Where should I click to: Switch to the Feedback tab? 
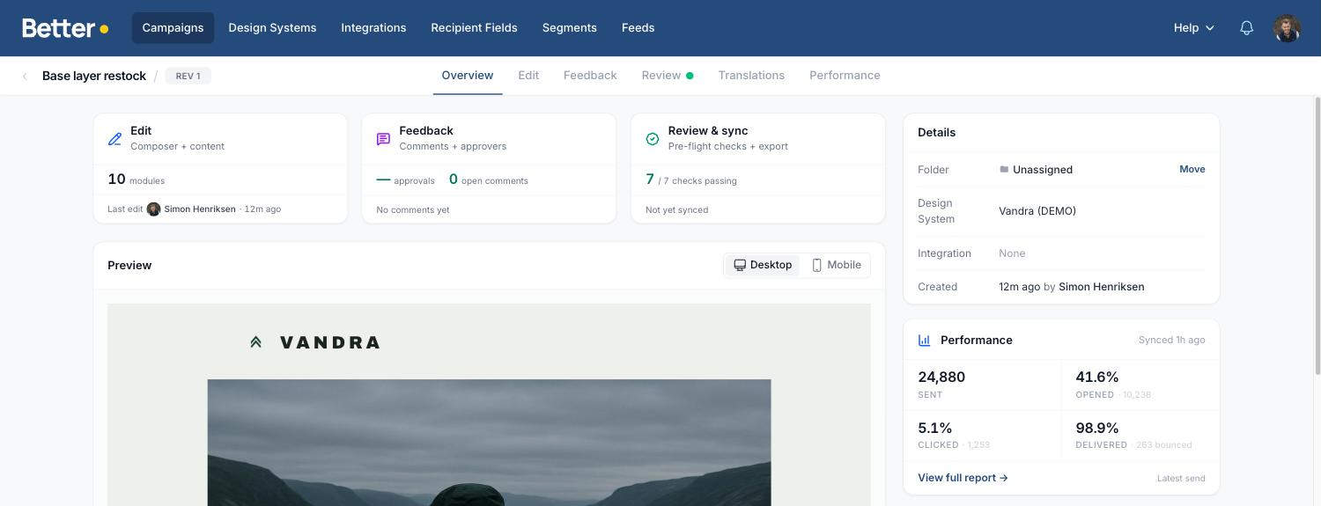coord(590,76)
